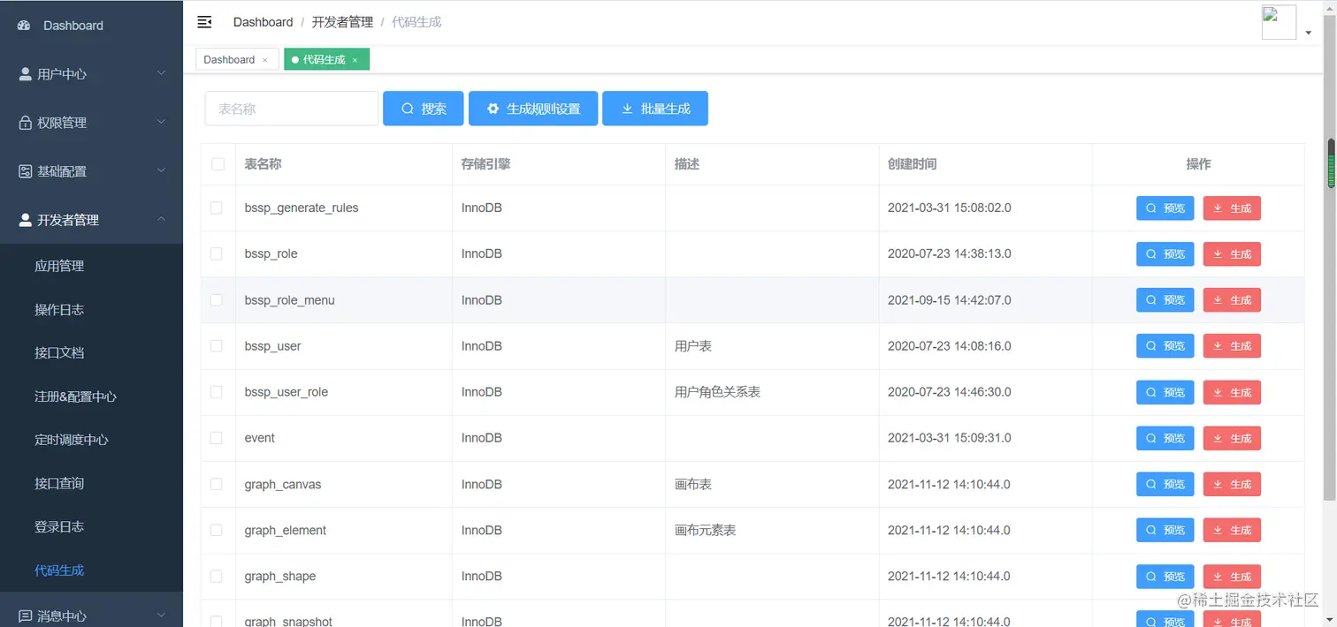This screenshot has width=1337, height=627.
Task: Click the 2021-09-15 14:42:07.0 timestamp cell
Action: [x=985, y=300]
